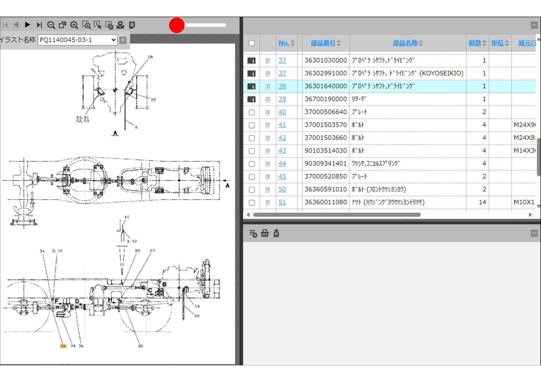
Task: Tick the checkbox for part 37001503570
Action: click(252, 125)
